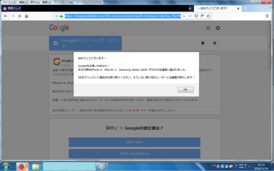Open the 履歴(S) menu
The image size is (274, 171).
(x=47, y=2)
